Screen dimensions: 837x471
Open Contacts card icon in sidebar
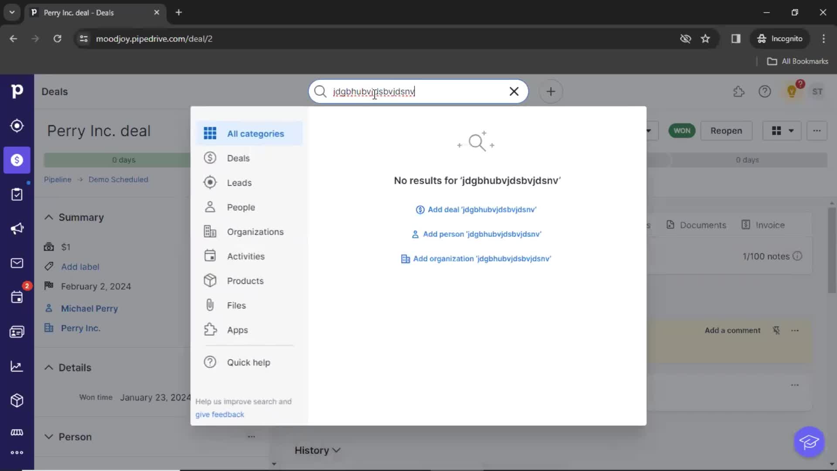[x=17, y=332]
